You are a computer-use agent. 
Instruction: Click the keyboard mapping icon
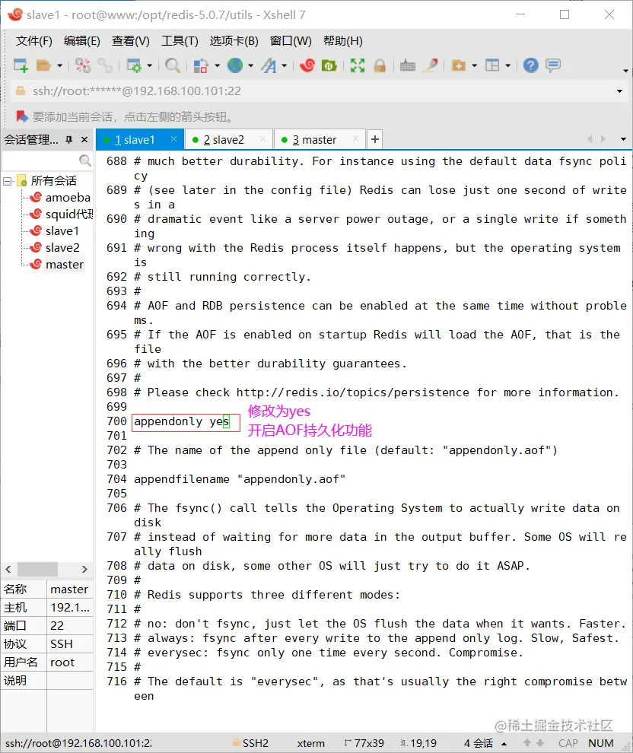point(408,65)
